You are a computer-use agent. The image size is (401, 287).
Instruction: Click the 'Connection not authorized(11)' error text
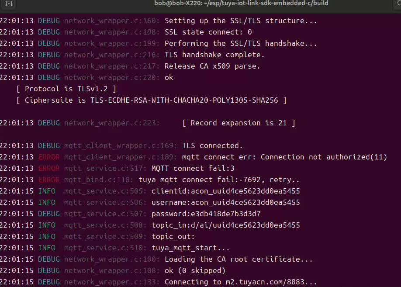pos(324,157)
